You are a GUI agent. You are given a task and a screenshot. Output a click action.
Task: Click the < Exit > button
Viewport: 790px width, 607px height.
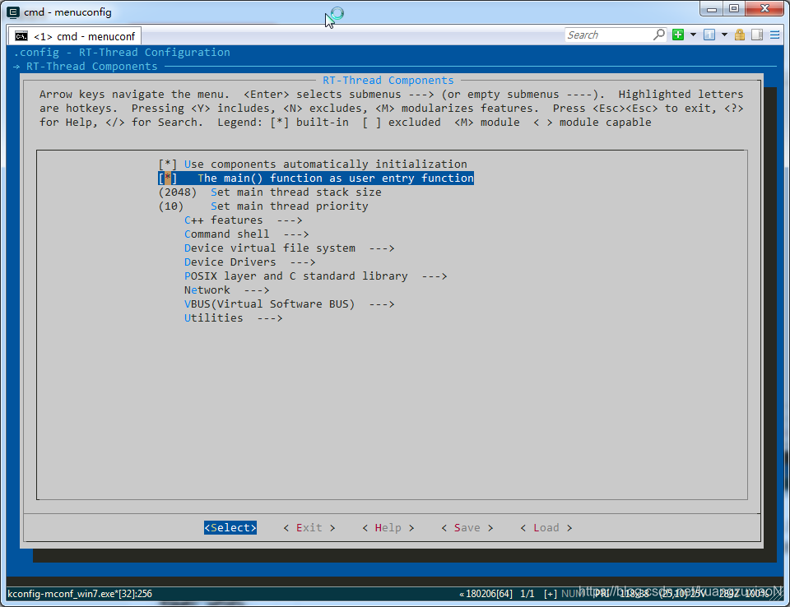pos(309,527)
